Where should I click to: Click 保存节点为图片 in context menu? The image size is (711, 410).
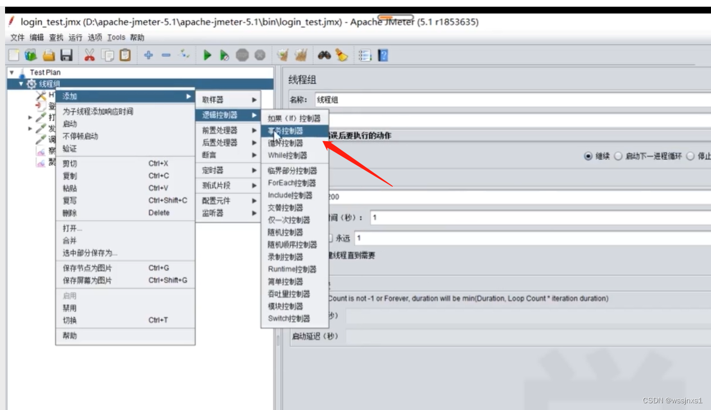click(125, 268)
